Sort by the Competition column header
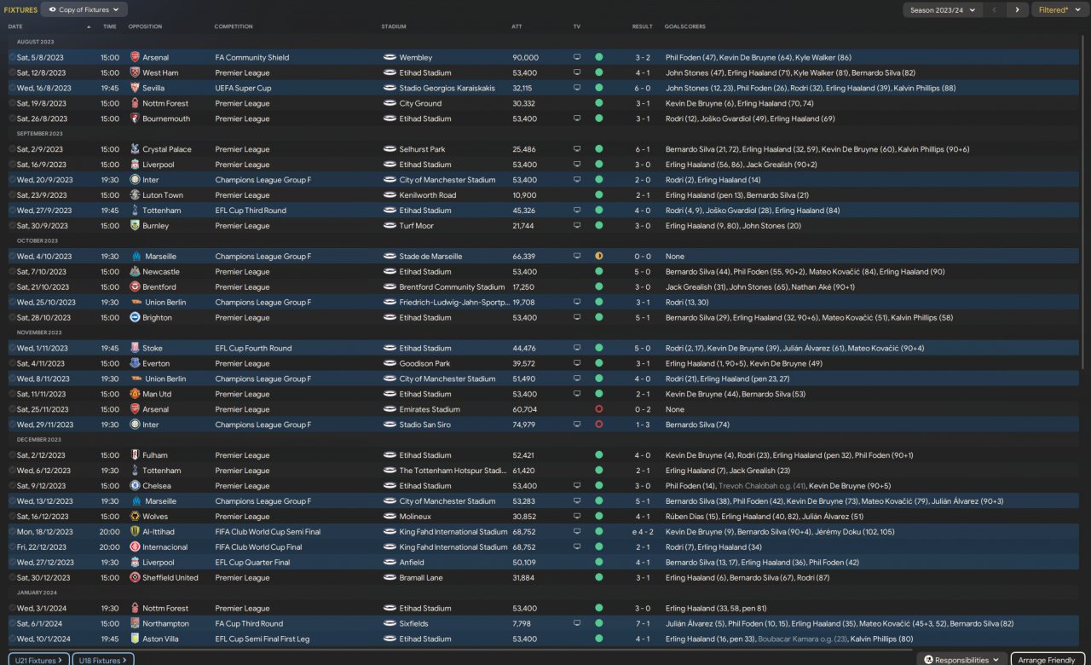The width and height of the screenshot is (1091, 665). tap(234, 26)
